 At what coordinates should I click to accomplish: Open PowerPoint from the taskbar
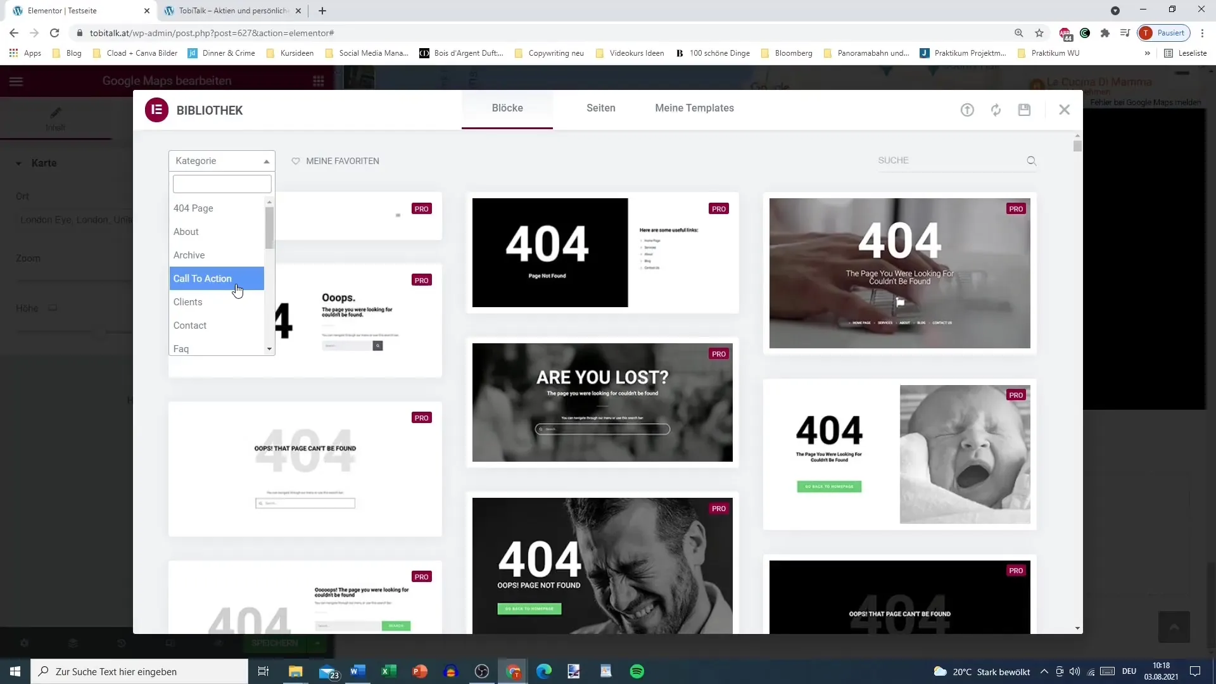pos(420,671)
